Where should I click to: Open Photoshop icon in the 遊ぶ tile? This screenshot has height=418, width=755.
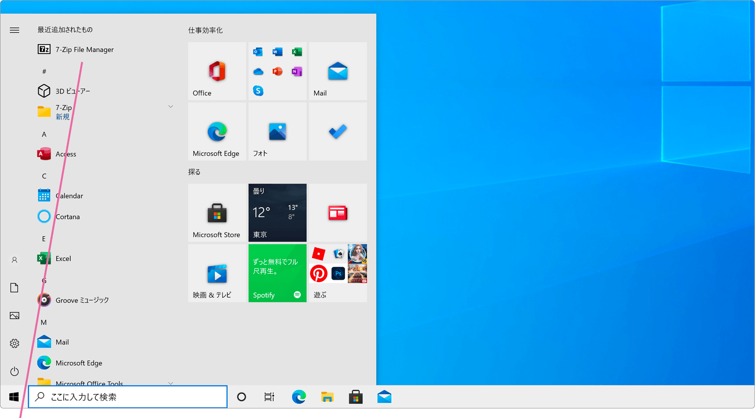(x=338, y=274)
